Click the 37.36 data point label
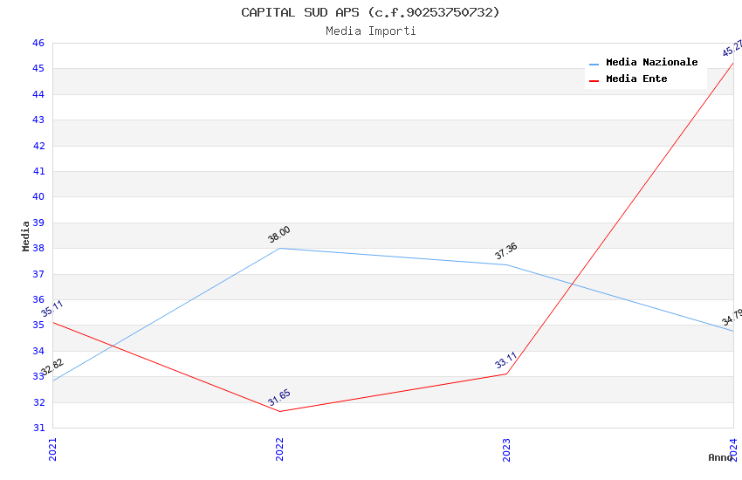This screenshot has width=742, height=480. [506, 251]
